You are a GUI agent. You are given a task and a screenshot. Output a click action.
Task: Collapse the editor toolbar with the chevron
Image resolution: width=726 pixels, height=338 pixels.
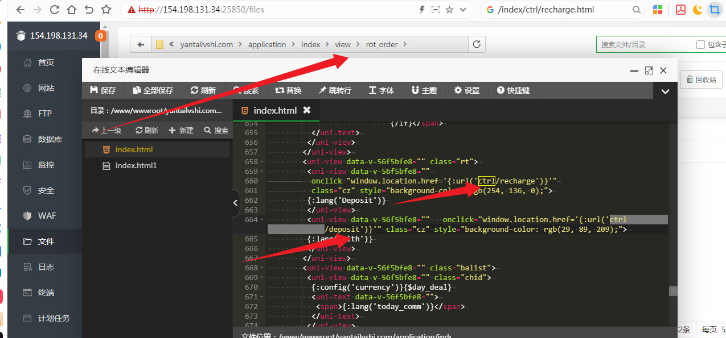pyautogui.click(x=665, y=91)
